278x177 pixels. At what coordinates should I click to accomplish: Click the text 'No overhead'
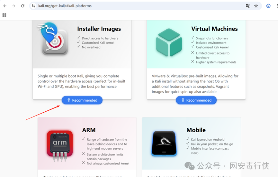(x=91, y=47)
